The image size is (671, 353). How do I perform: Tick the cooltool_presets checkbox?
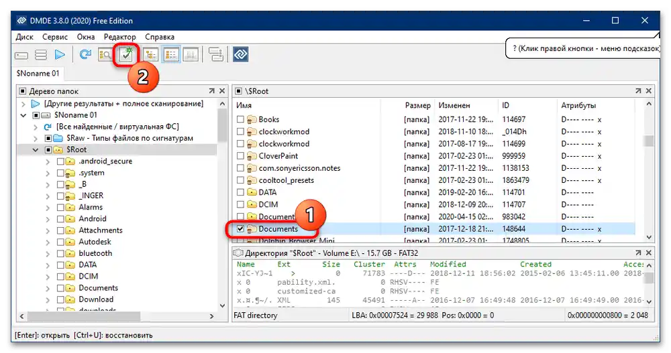(x=240, y=180)
